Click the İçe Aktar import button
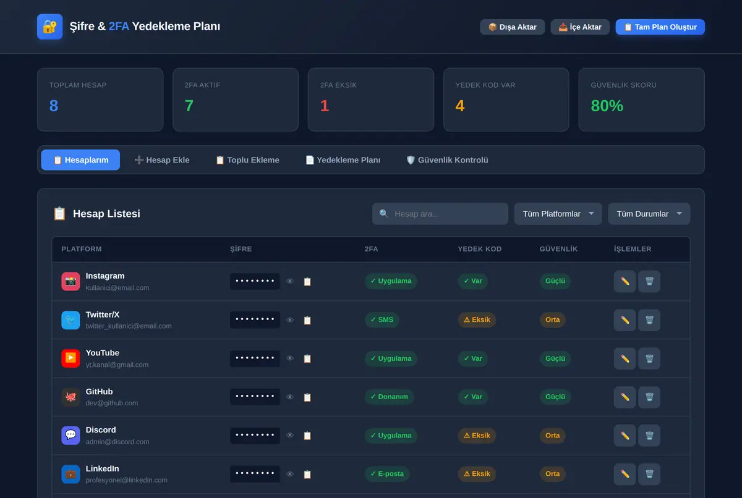Viewport: 742px width, 498px height. [580, 27]
